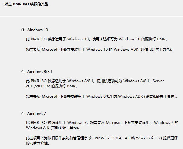
Task: Click "Windows AIK (自动安装工具包)" text
Action: pyautogui.click(x=53, y=128)
